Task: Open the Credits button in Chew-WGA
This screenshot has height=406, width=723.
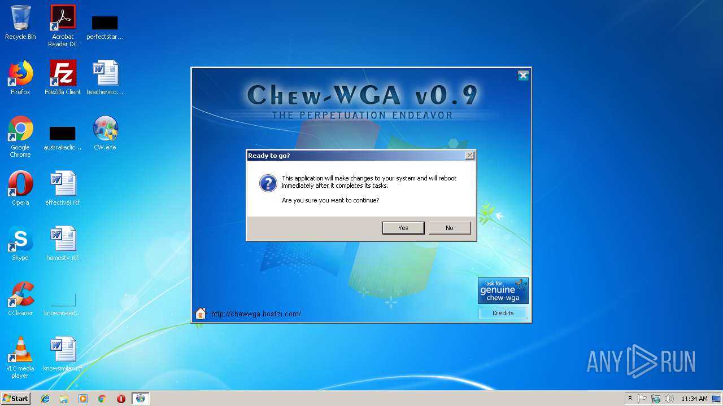Action: pos(503,313)
